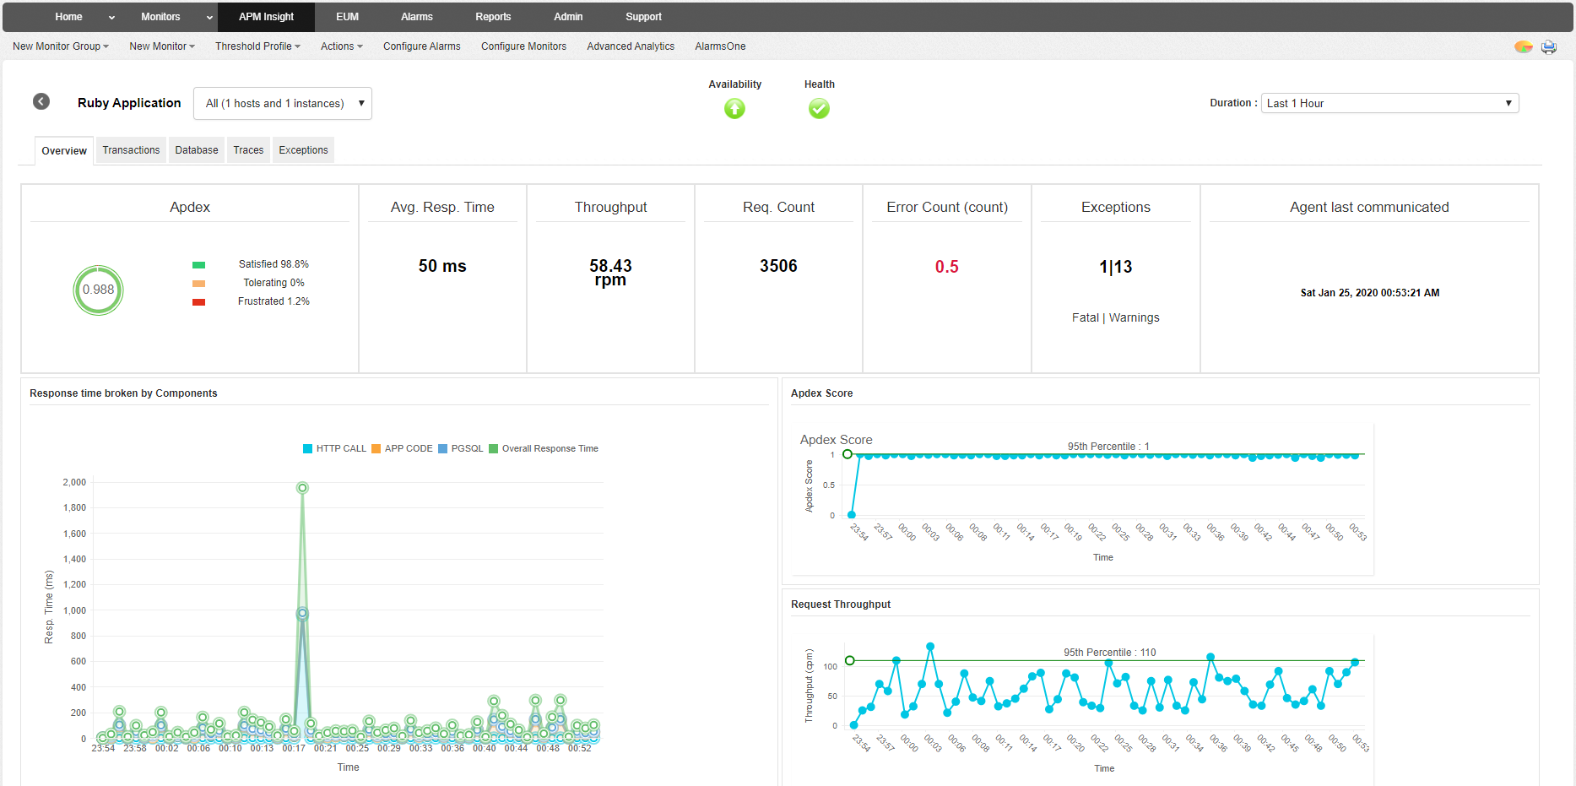1576x786 pixels.
Task: Expand the Threshold Profile dropdown
Action: (257, 46)
